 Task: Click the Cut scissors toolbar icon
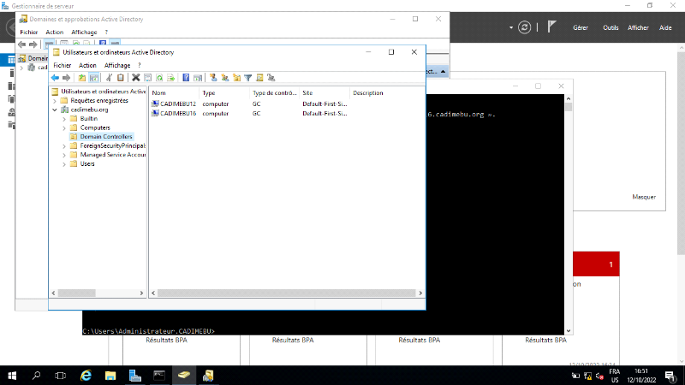click(109, 77)
